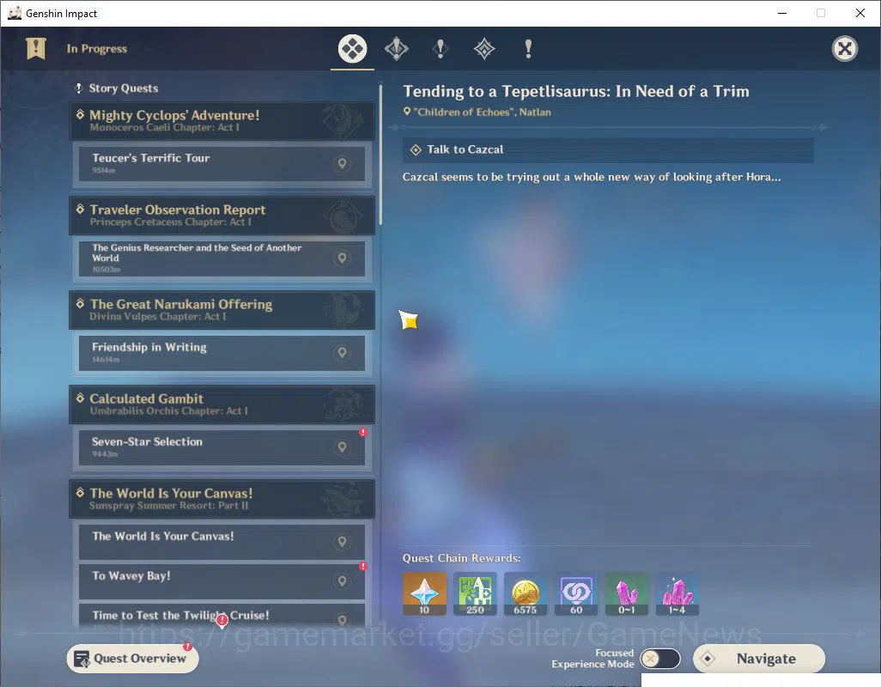Click the In Progress bookmark icon
The height and width of the screenshot is (687, 881).
(36, 48)
